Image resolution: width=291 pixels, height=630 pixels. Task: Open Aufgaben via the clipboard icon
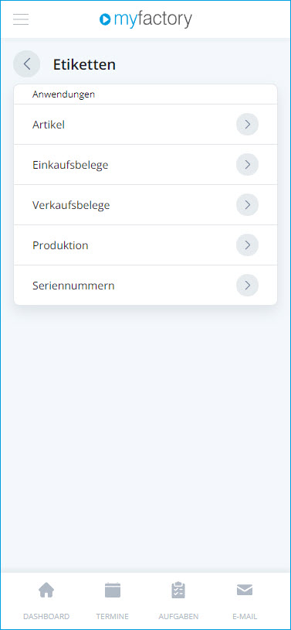(x=178, y=591)
